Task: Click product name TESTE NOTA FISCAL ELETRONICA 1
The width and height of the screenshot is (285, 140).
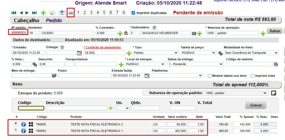Action: click(x=97, y=131)
